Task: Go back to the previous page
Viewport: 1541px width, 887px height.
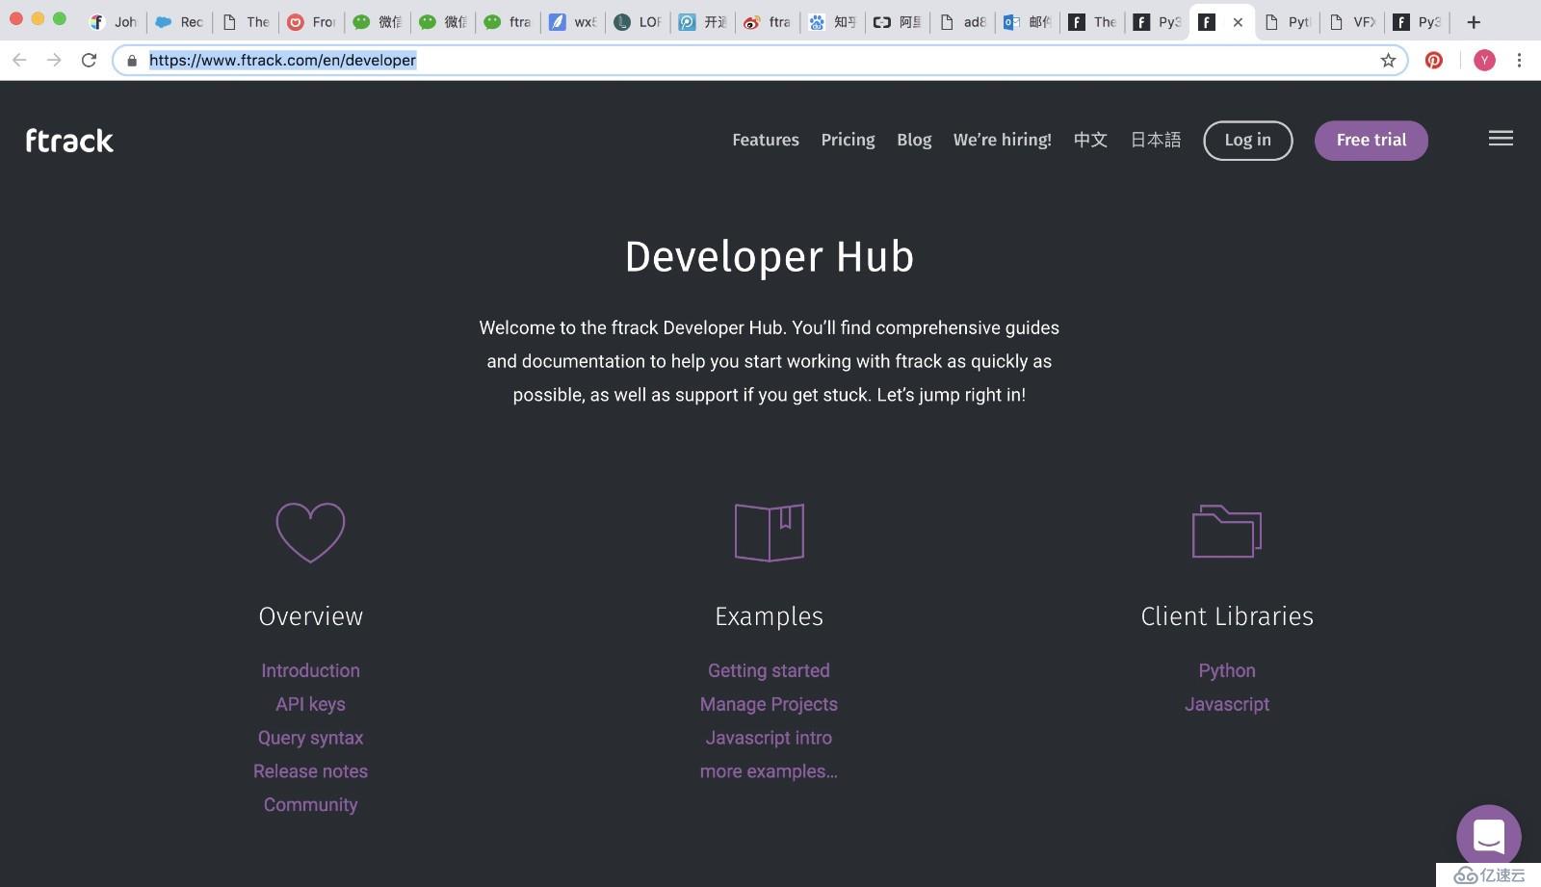Action: pos(19,60)
